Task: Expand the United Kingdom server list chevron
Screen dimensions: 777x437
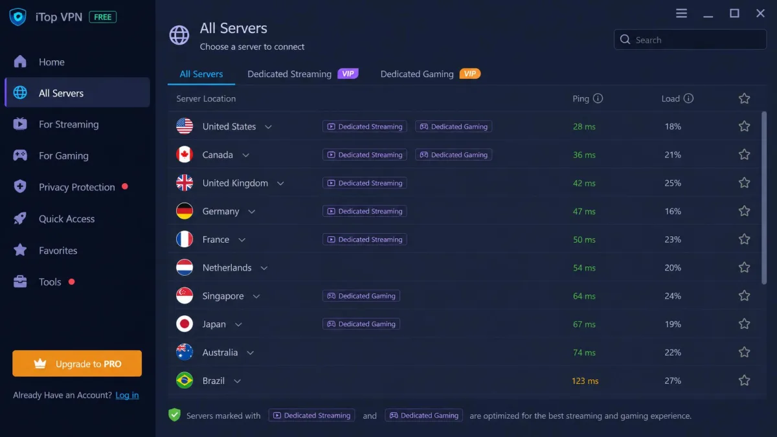Action: click(x=280, y=184)
